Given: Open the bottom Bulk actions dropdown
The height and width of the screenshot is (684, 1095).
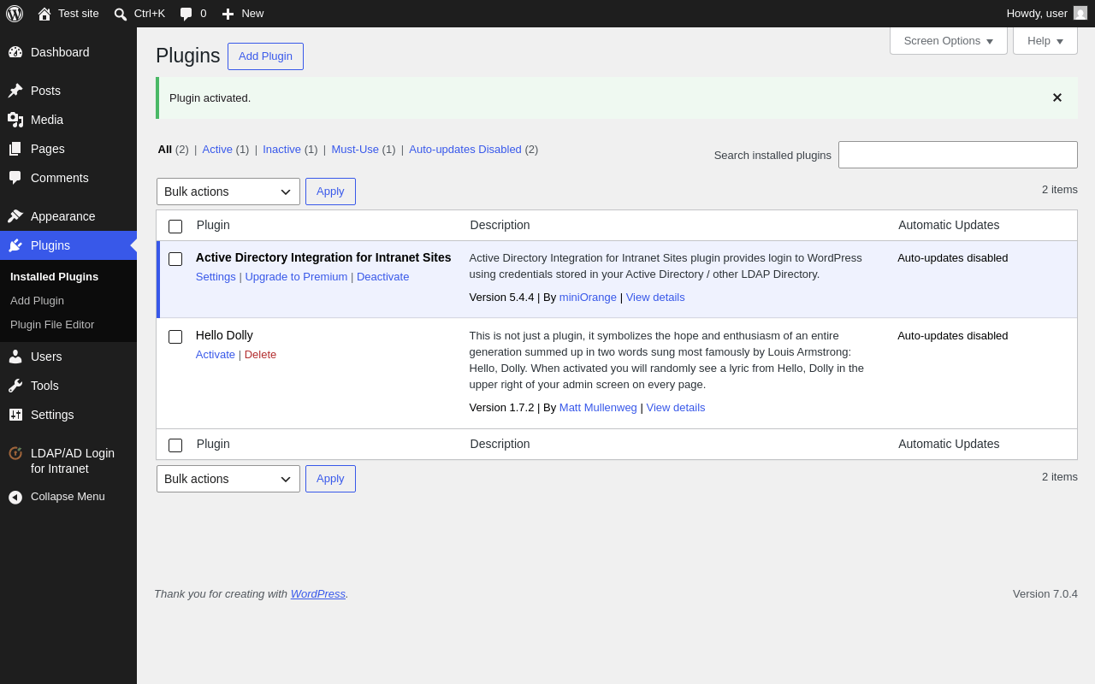Looking at the screenshot, I should pos(228,479).
